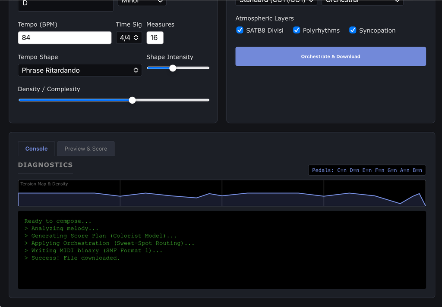Open the Minor scale dropdown at top
This screenshot has height=307, width=442.
(x=142, y=2)
